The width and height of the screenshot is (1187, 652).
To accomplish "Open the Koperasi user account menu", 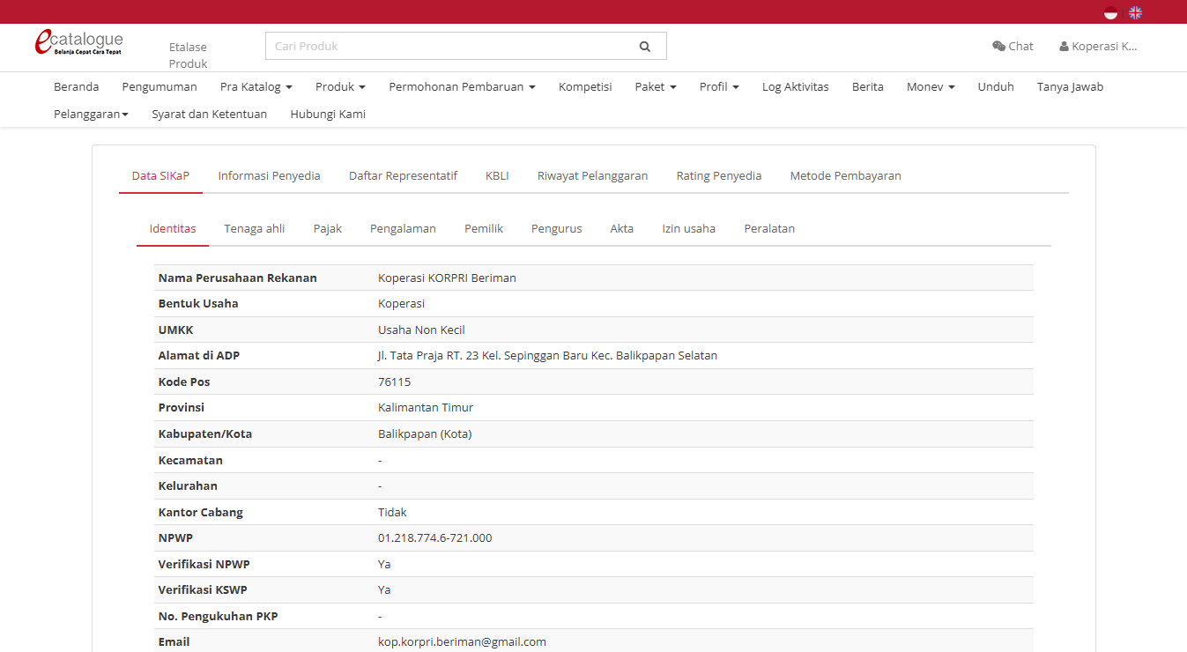I will click(x=1098, y=46).
